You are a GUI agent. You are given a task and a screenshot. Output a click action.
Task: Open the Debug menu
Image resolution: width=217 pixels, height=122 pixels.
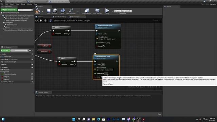point(23,4)
